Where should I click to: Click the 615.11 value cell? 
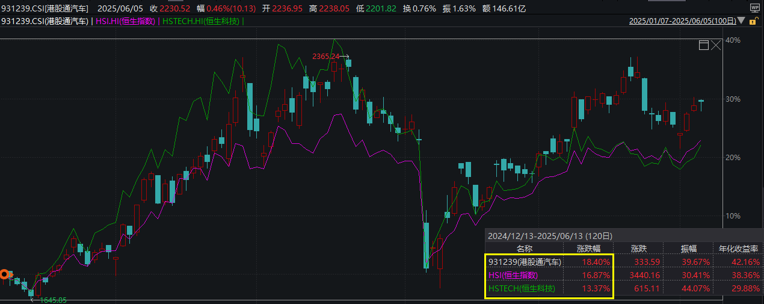[647, 290]
